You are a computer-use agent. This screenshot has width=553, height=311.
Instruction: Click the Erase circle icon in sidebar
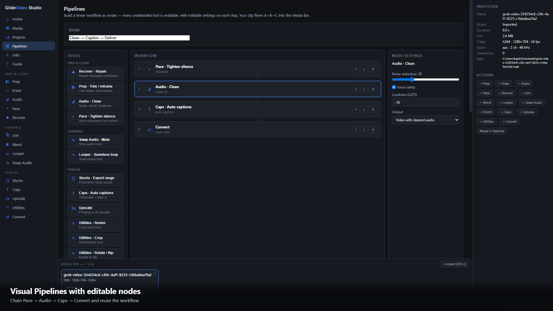(7, 91)
